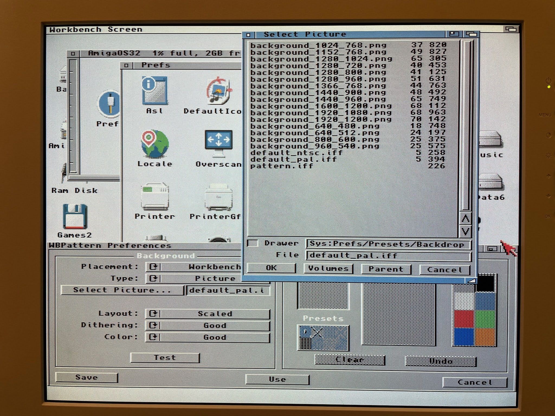Screen dimensions: 555x416
Task: Cancel the WBPattern Preferences window
Action: (475, 382)
